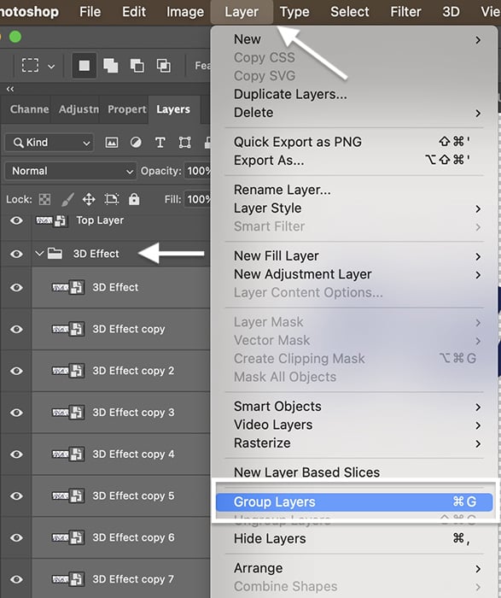
Task: Open the Kind filter dropdown
Action: tap(50, 143)
